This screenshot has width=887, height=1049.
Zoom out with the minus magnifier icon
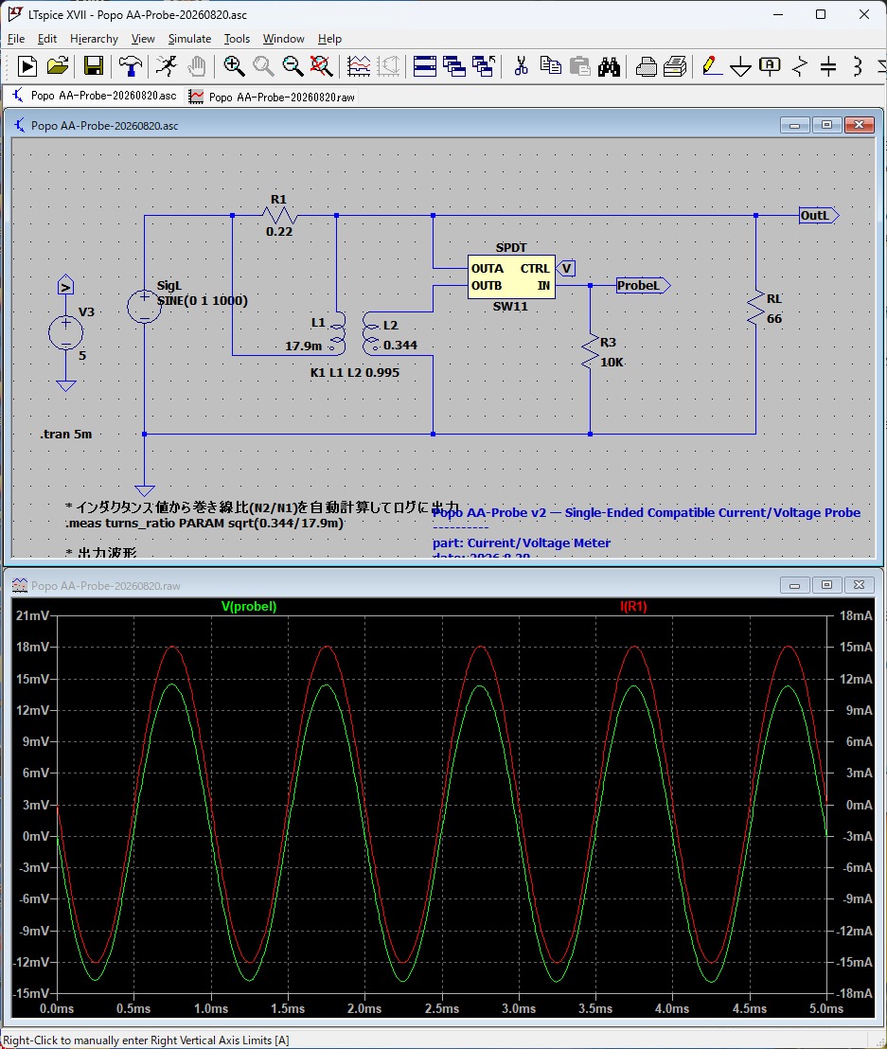293,66
